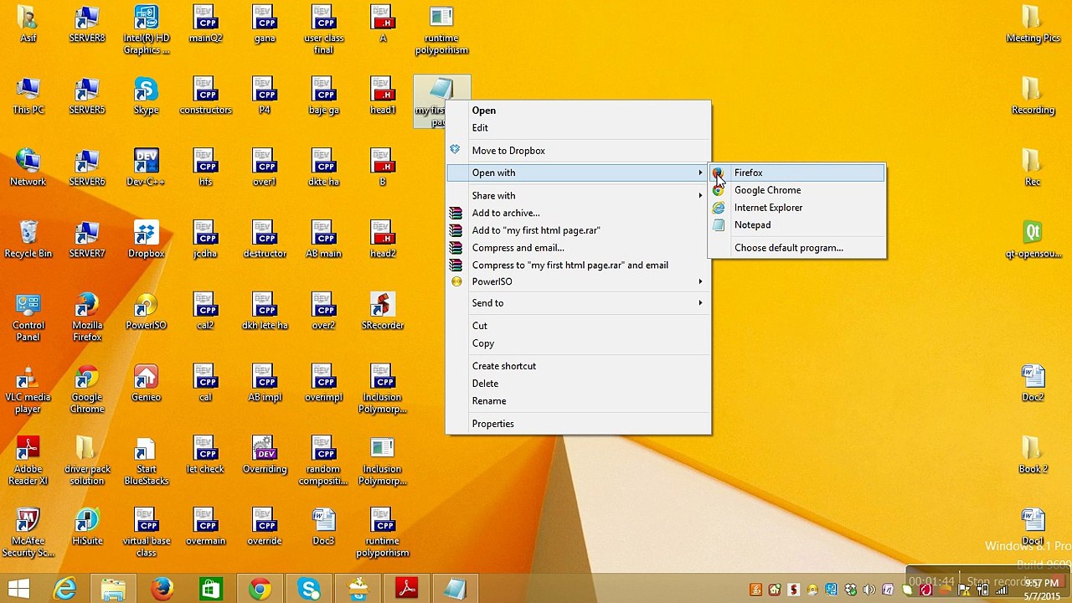The image size is (1072, 603).
Task: Expand the Share with submenu
Action: [x=578, y=196]
